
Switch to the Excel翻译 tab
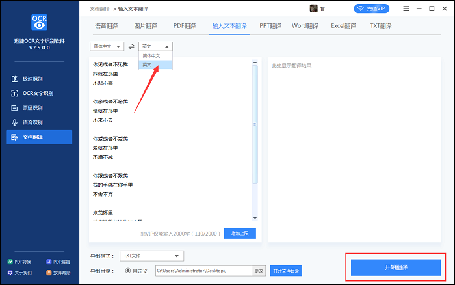(x=343, y=26)
